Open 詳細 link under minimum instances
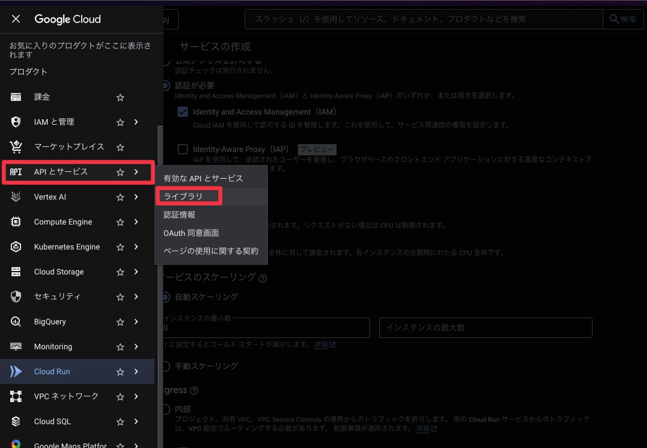This screenshot has width=647, height=448. [325, 345]
